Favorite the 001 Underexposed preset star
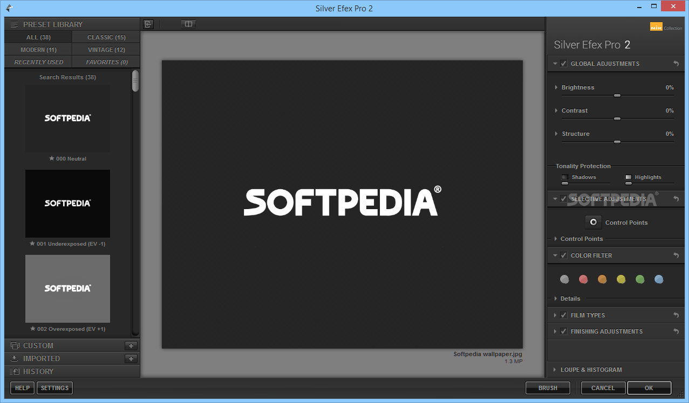Image resolution: width=689 pixels, height=403 pixels. click(x=32, y=244)
